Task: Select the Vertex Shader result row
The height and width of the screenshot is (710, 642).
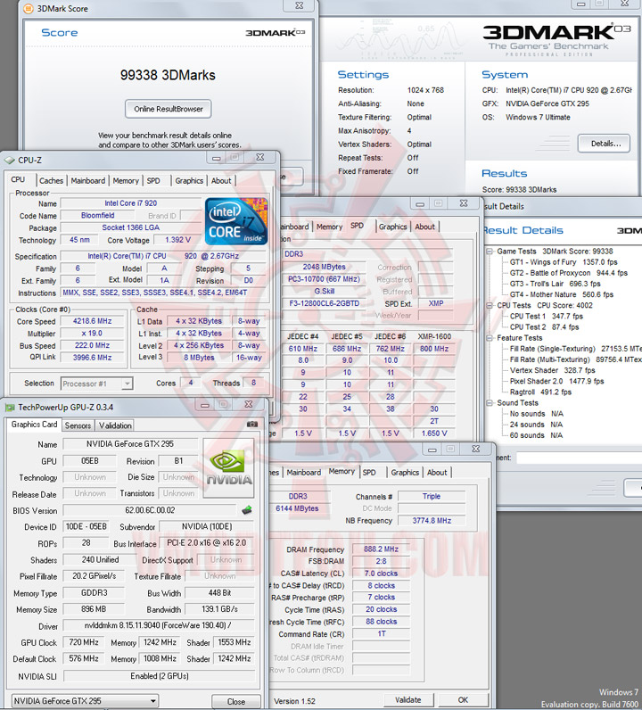Action: coord(552,370)
